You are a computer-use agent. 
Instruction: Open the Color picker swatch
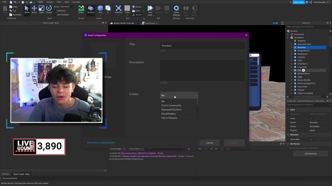coord(127,8)
